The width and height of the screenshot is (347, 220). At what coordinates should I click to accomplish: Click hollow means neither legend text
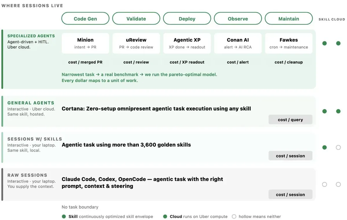tap(260, 217)
